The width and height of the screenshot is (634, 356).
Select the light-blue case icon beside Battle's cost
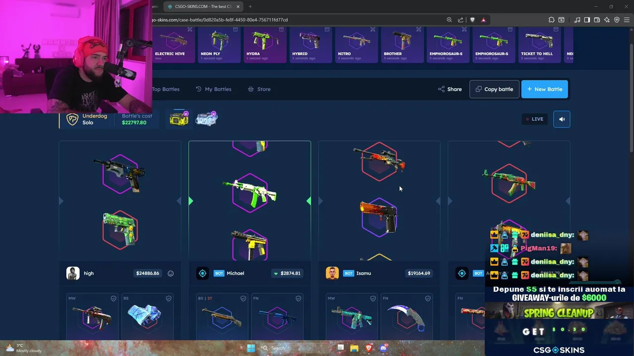pos(207,119)
